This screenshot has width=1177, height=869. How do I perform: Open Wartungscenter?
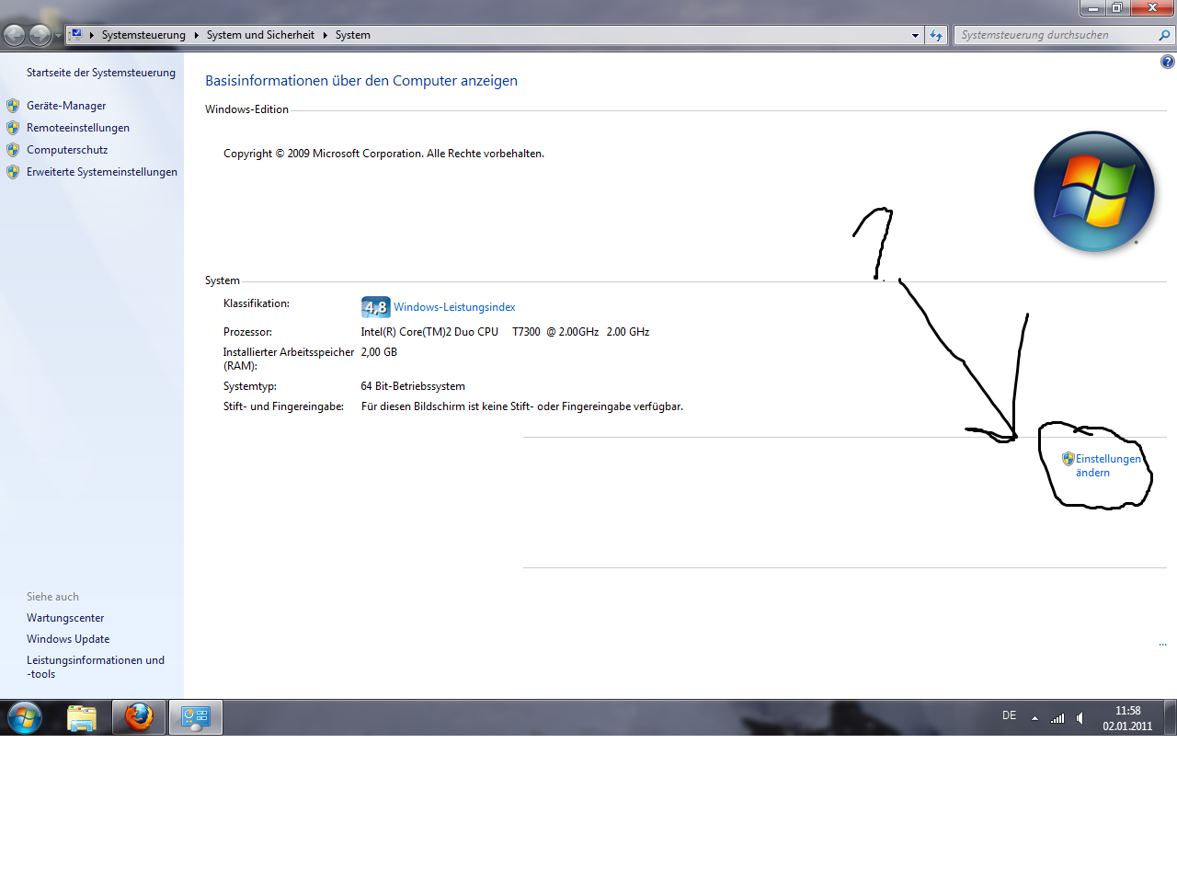65,618
